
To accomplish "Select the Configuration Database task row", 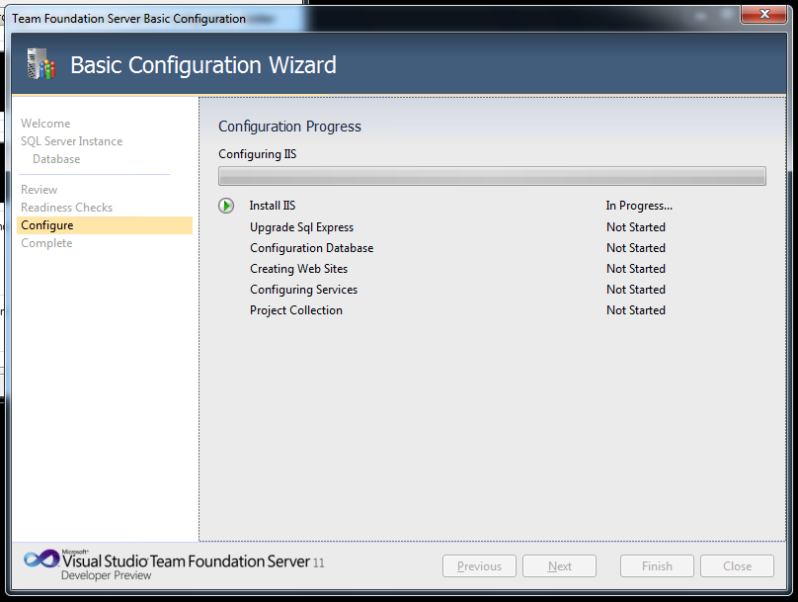I will [x=311, y=248].
